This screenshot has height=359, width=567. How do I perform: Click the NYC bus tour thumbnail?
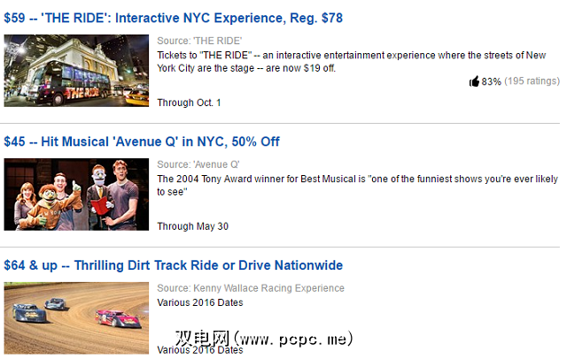[x=76, y=71]
